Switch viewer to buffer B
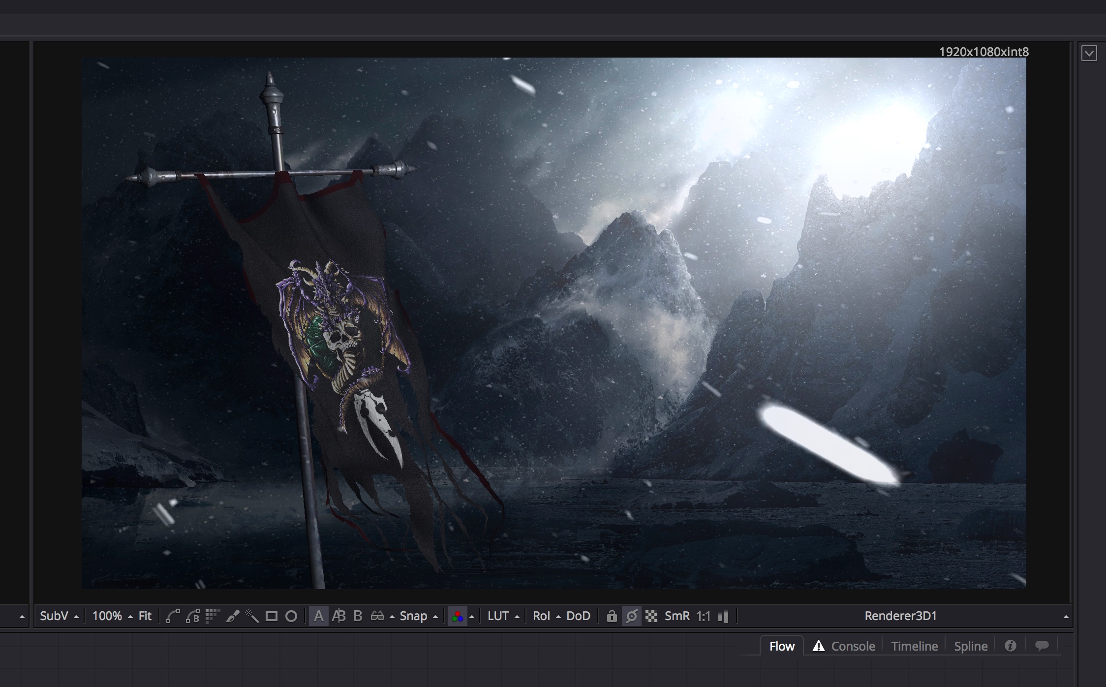 (358, 616)
